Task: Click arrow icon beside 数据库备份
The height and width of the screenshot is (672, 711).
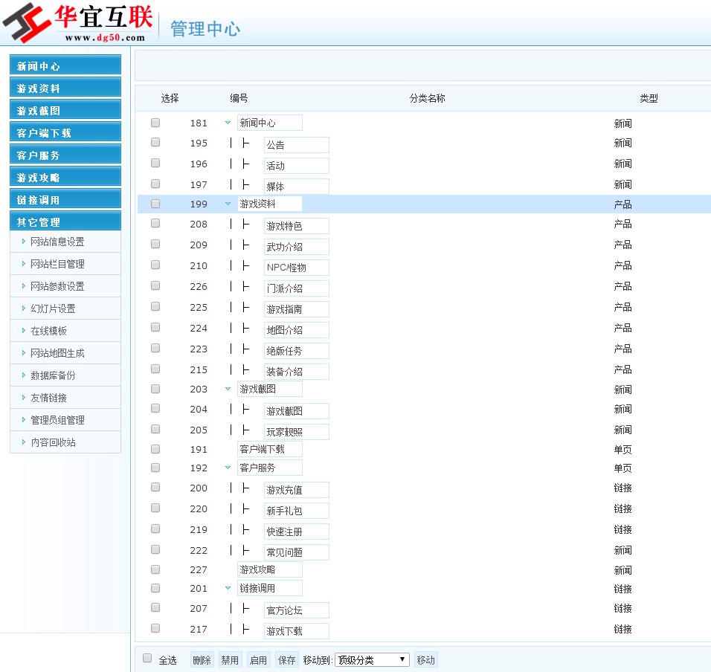Action: pos(24,375)
